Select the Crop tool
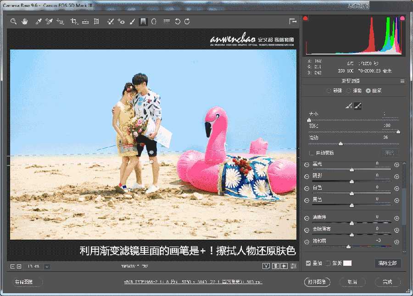This screenshot has width=413, height=296. click(75, 21)
